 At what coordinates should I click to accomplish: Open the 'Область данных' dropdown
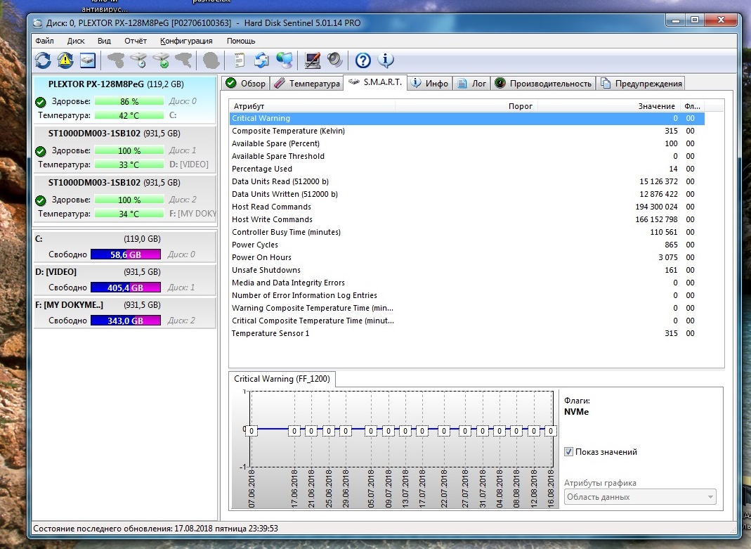[640, 497]
